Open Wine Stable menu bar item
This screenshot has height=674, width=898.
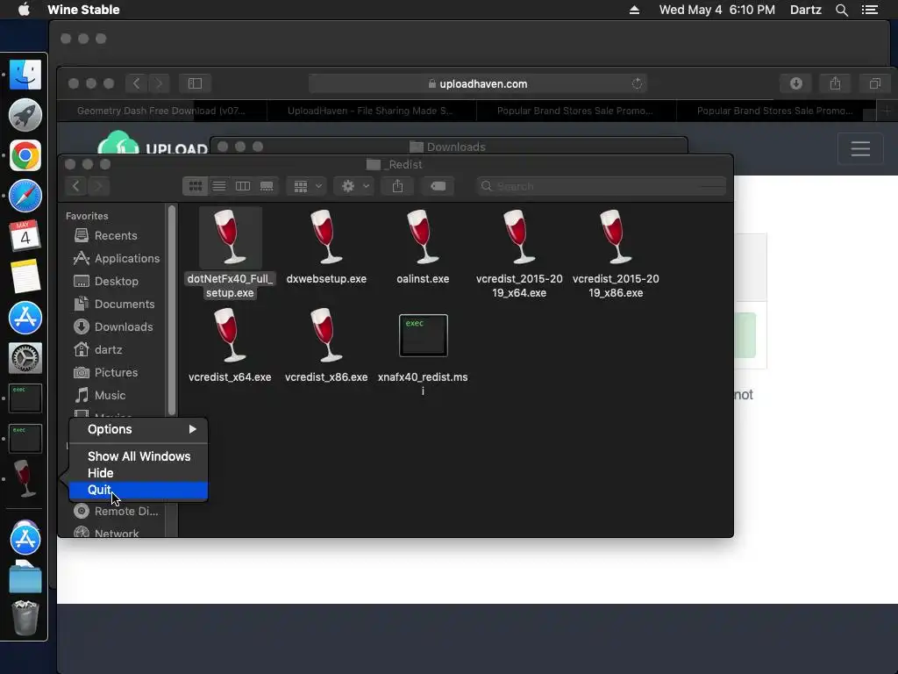pyautogui.click(x=83, y=10)
